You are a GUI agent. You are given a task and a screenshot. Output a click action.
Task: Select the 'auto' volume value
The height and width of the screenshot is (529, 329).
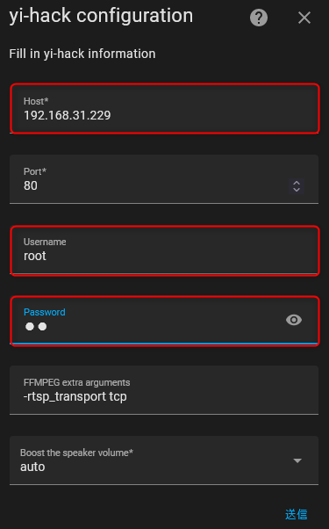pos(32,467)
